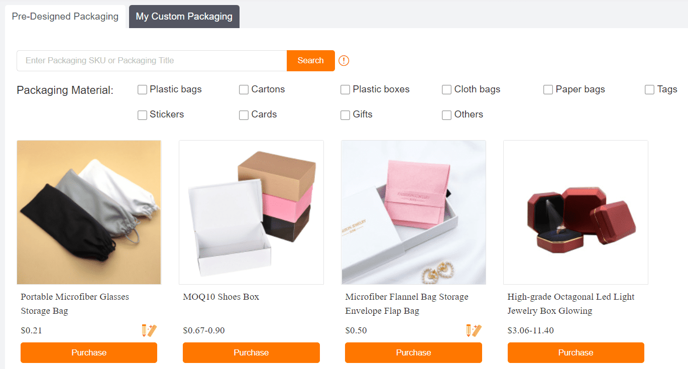Viewport: 688px width, 369px height.
Task: Click the Search button
Action: (310, 60)
